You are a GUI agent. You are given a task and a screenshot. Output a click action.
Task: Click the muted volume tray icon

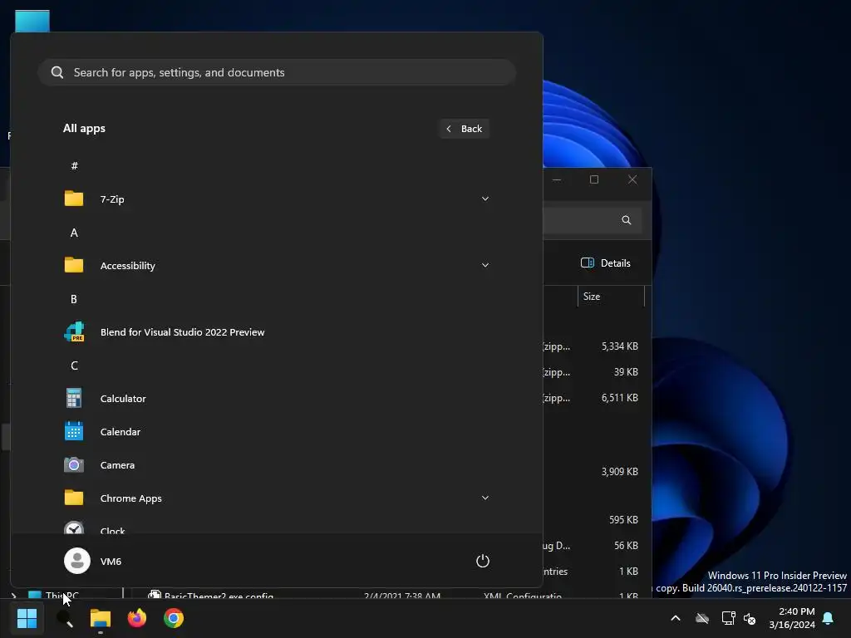point(750,618)
